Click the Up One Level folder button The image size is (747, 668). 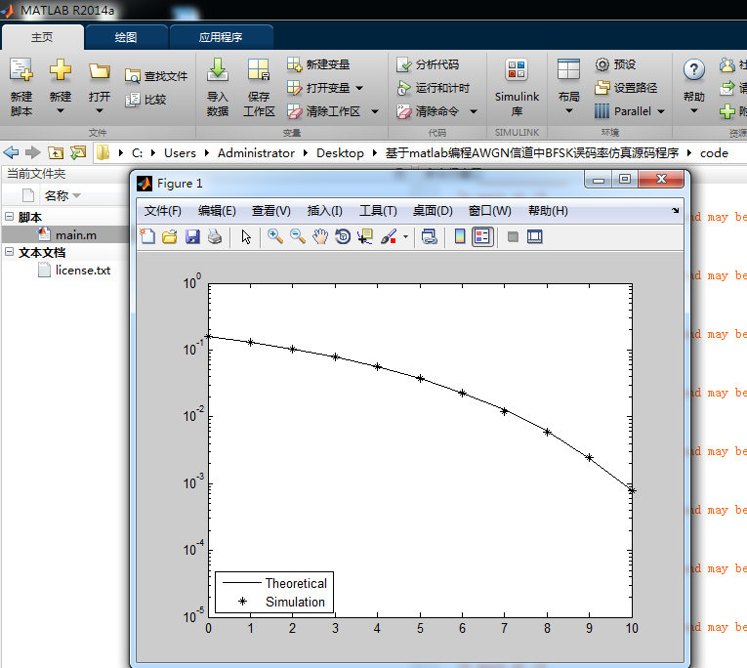56,153
